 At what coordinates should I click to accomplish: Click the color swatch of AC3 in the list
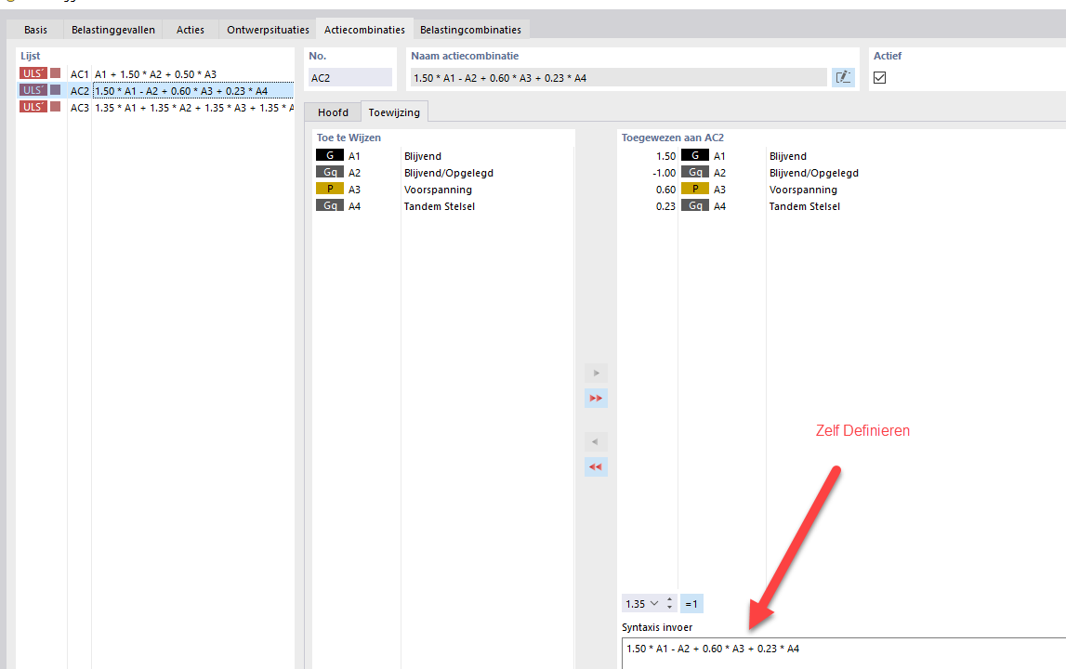pos(56,107)
